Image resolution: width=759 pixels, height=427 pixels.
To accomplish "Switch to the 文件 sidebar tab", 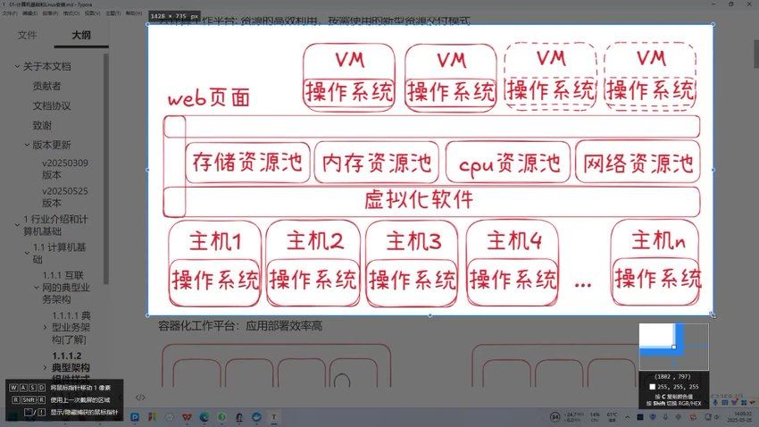I will click(28, 36).
